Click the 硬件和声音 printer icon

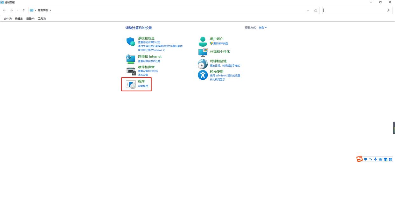(x=131, y=71)
